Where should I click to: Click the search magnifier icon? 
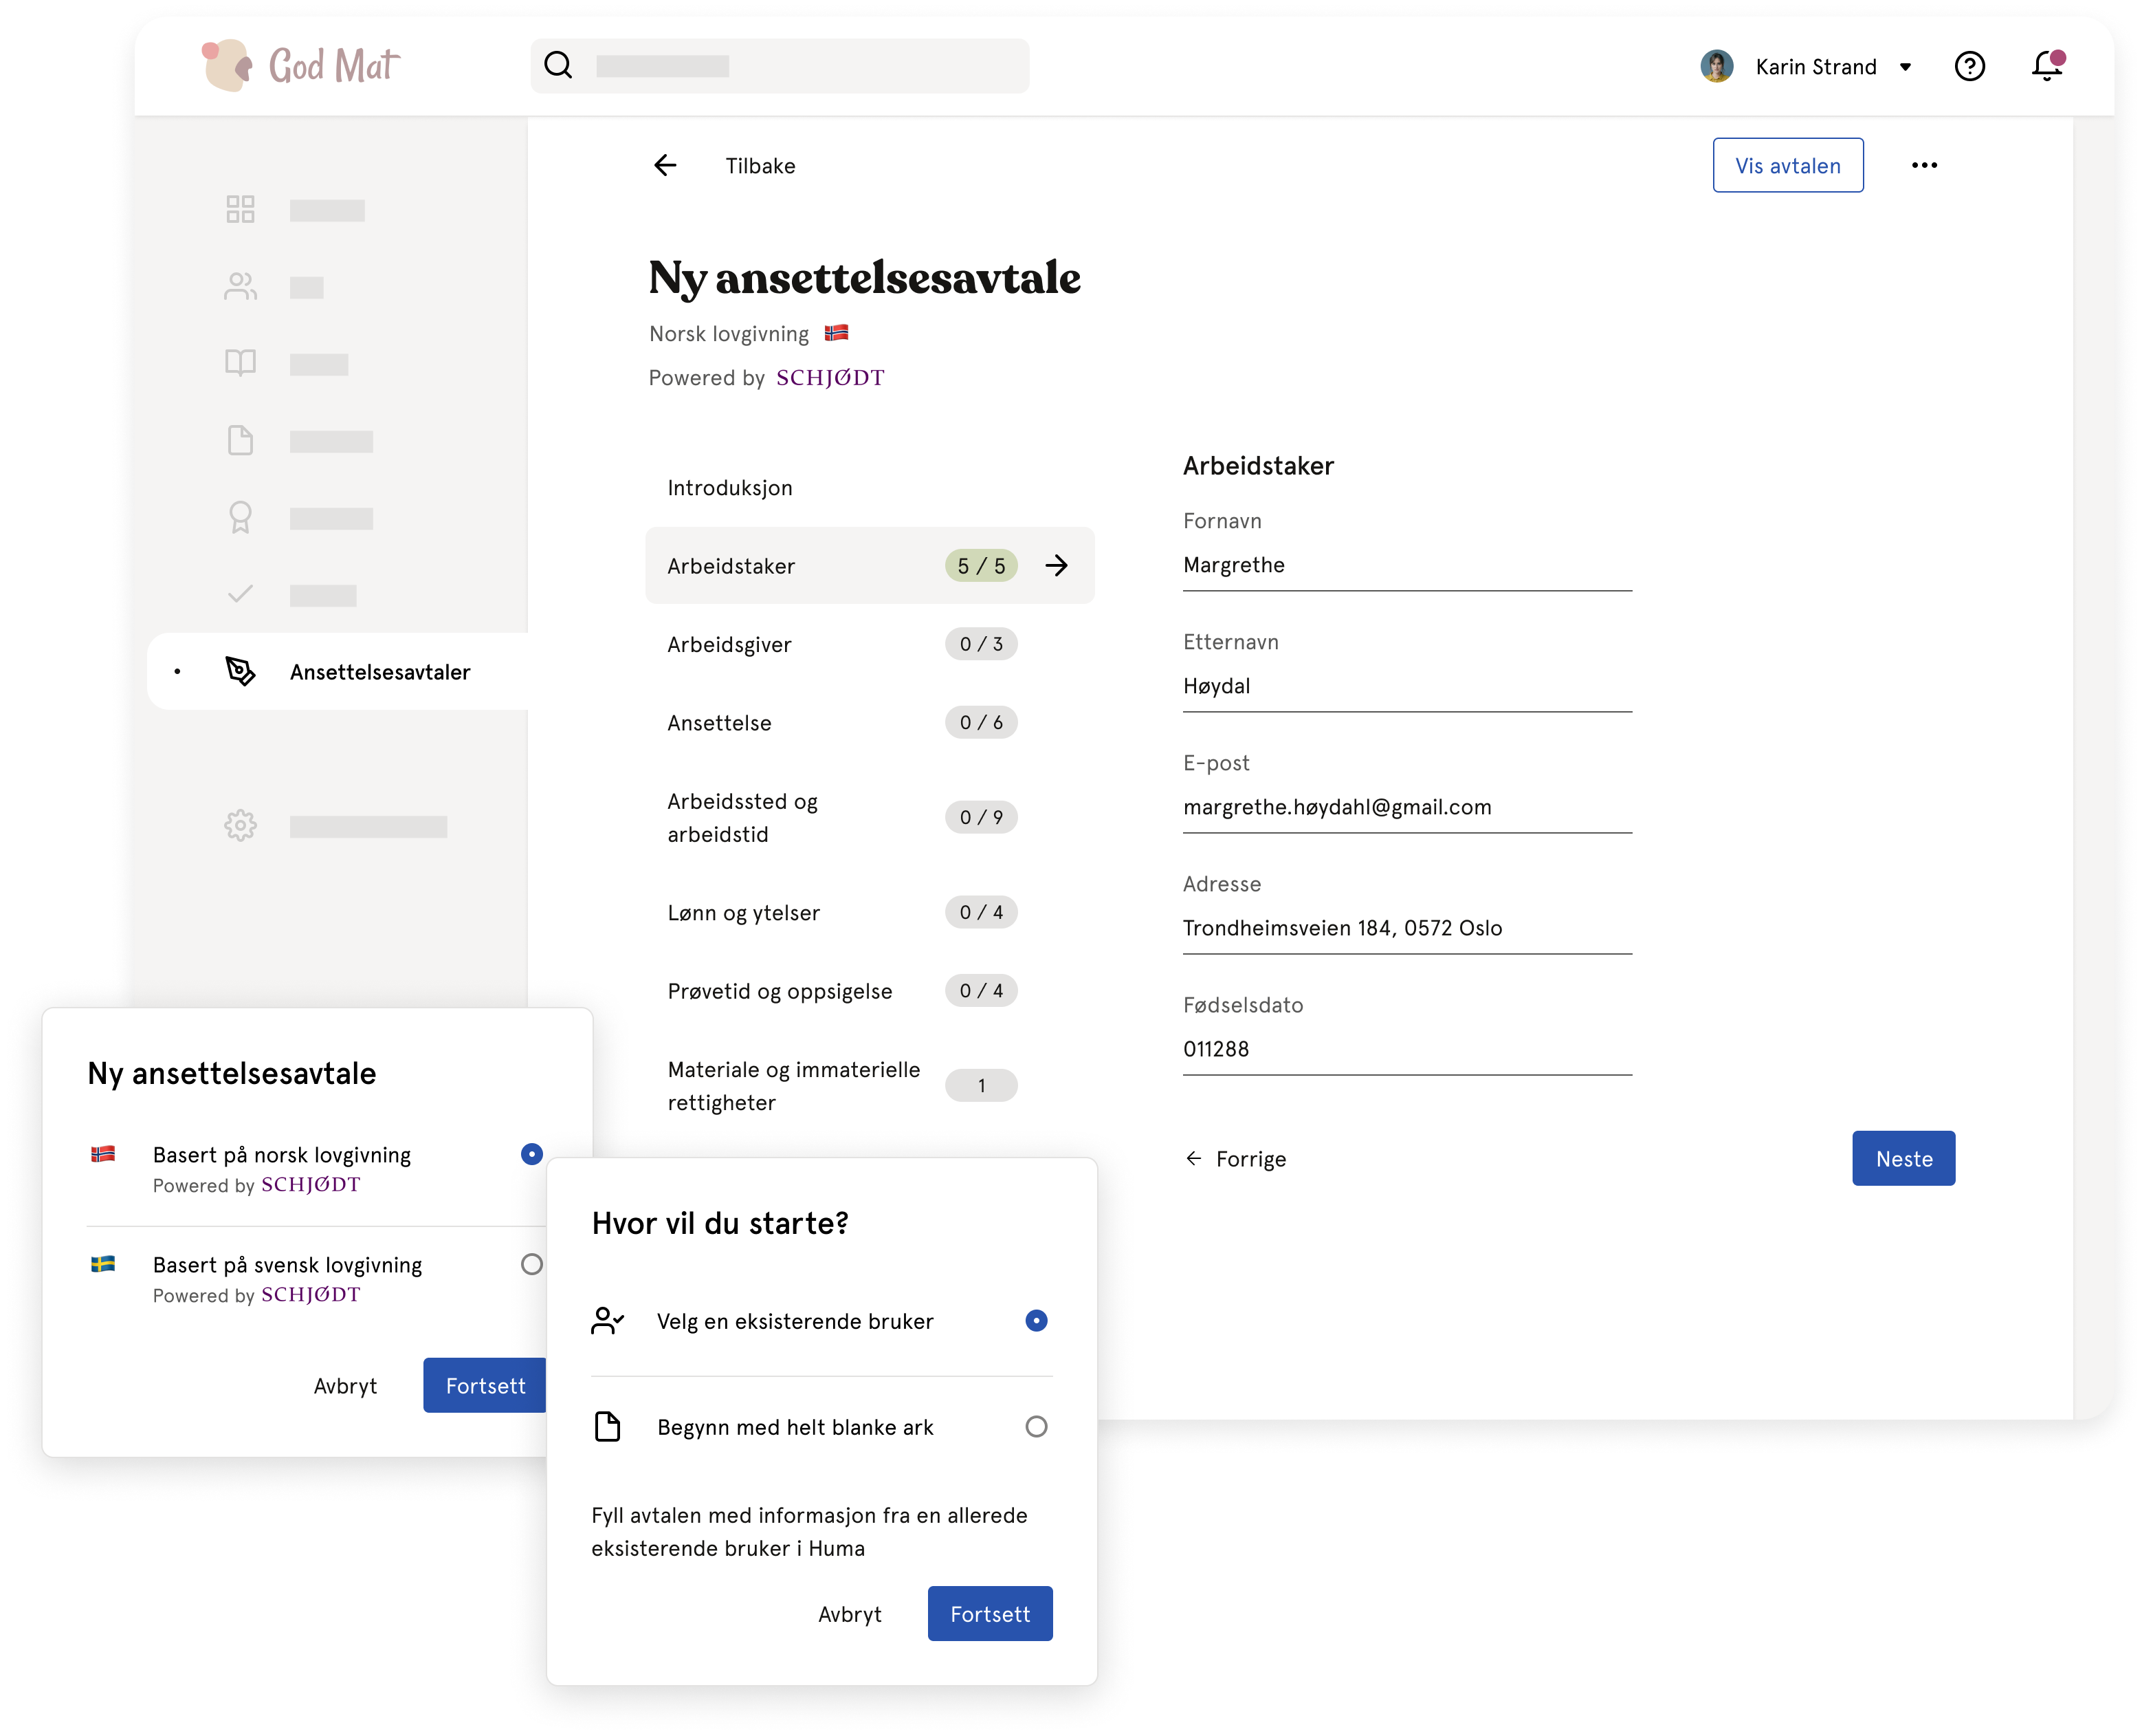pyautogui.click(x=557, y=66)
